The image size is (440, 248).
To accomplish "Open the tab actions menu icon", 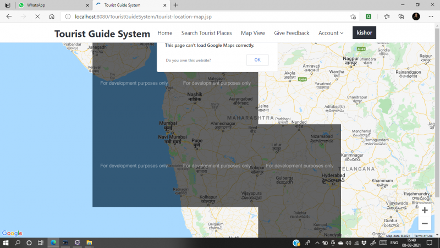I will point(8,5).
